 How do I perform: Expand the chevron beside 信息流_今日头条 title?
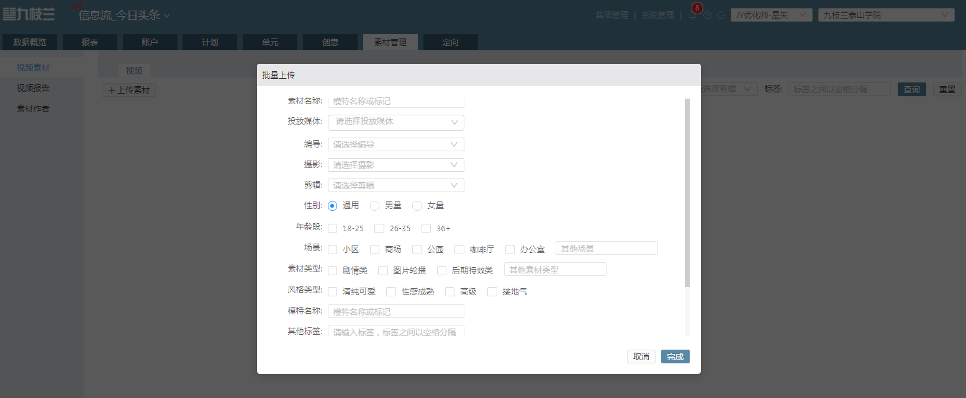(166, 15)
